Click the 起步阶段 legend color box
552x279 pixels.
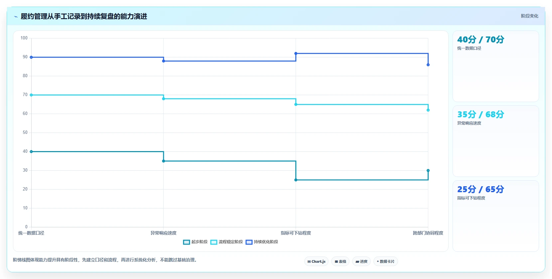(187, 242)
